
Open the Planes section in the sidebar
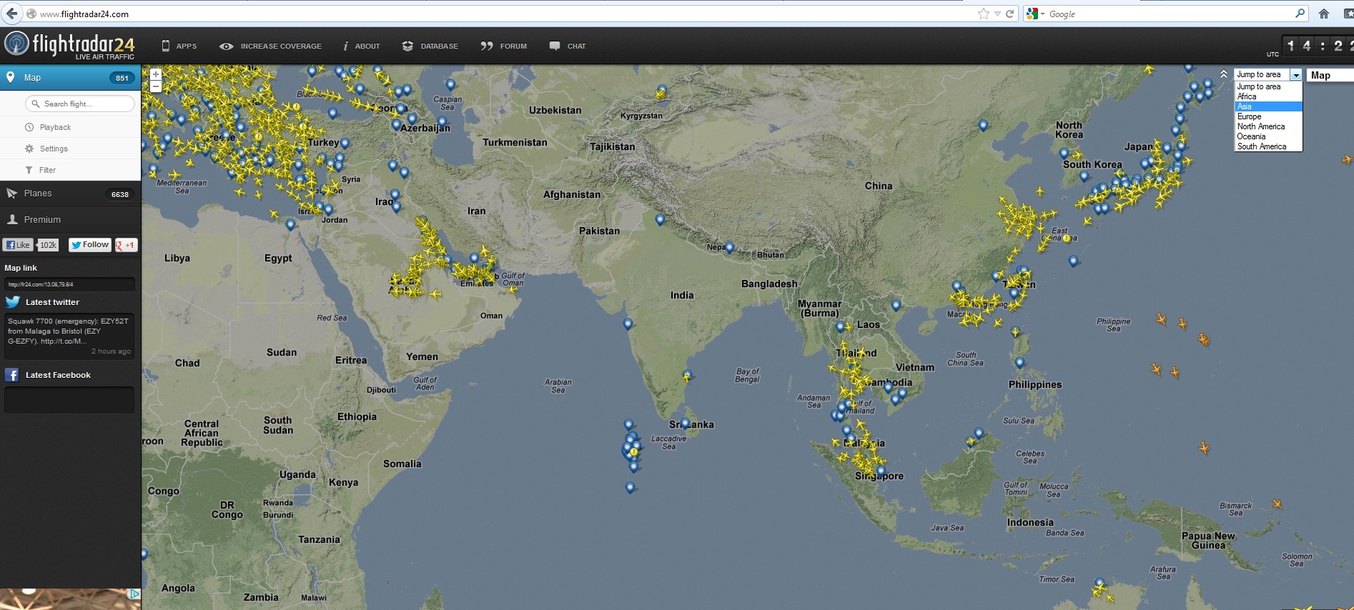click(38, 194)
